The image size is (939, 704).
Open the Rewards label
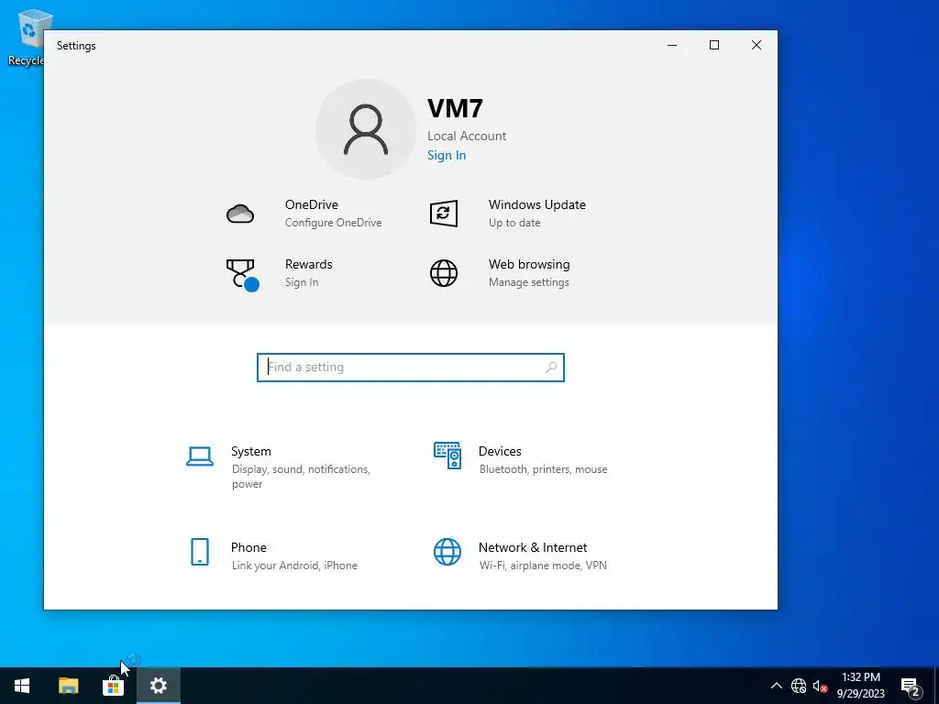308,264
